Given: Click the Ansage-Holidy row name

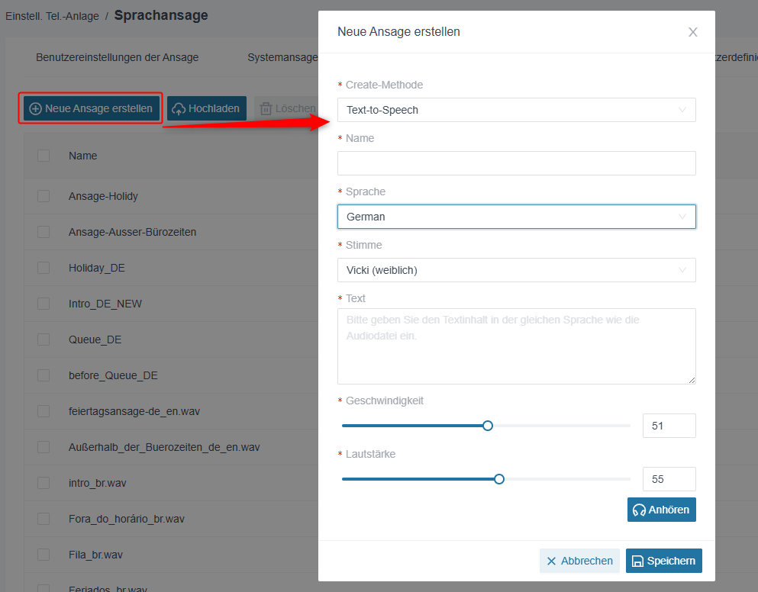Looking at the screenshot, I should [x=103, y=196].
